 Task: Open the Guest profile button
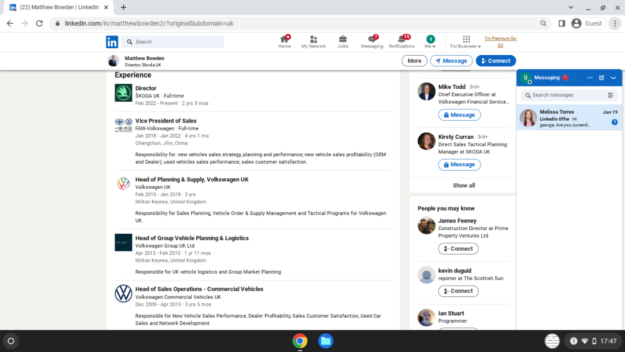[587, 24]
